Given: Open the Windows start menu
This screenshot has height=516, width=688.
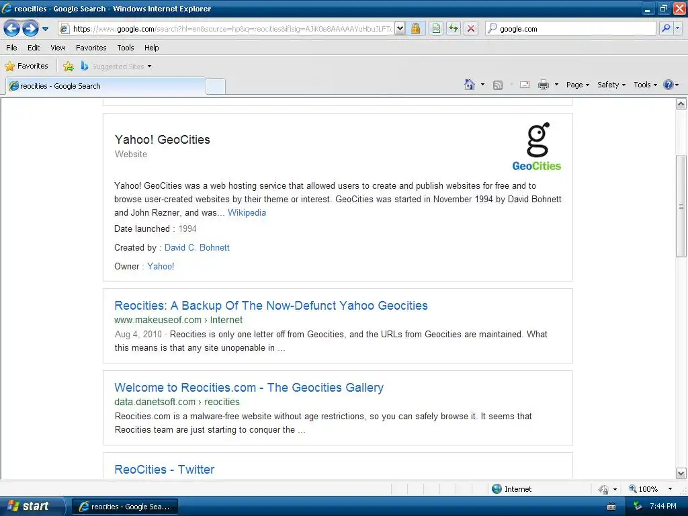Looking at the screenshot, I should (x=32, y=507).
